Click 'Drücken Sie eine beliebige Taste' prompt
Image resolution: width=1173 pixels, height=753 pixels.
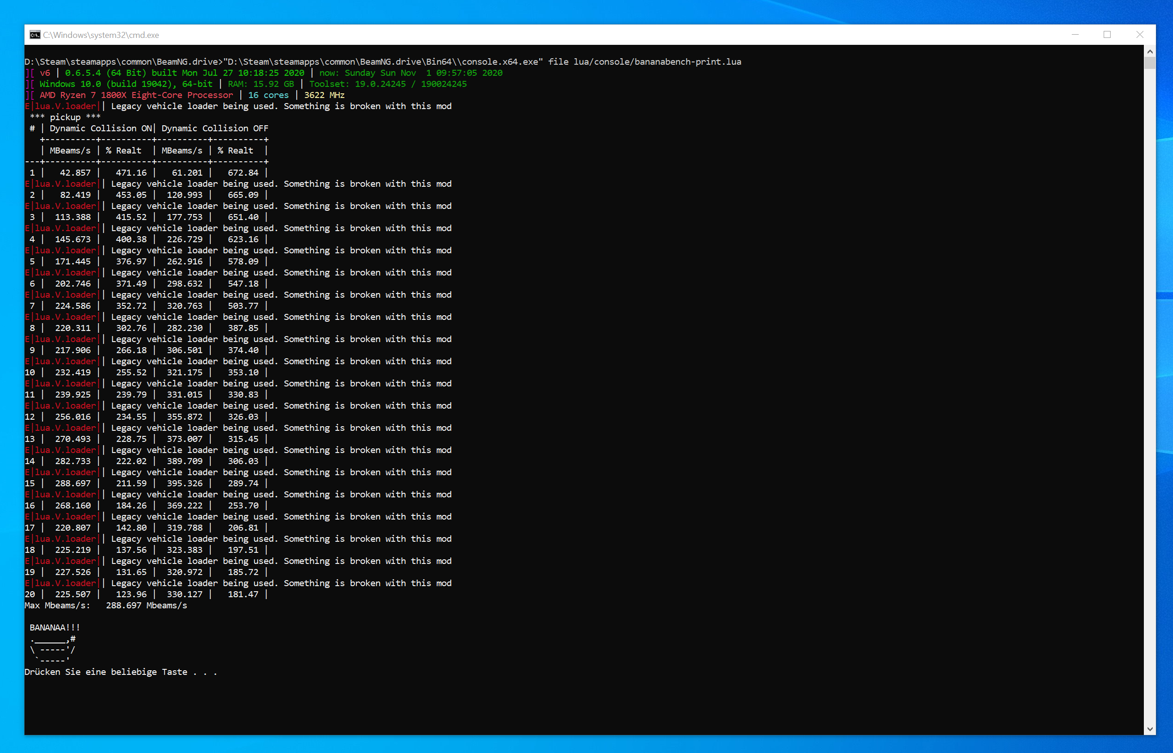[105, 672]
